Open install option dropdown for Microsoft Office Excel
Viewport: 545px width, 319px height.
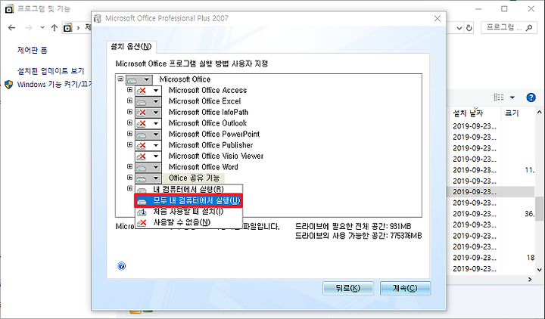pyautogui.click(x=148, y=102)
